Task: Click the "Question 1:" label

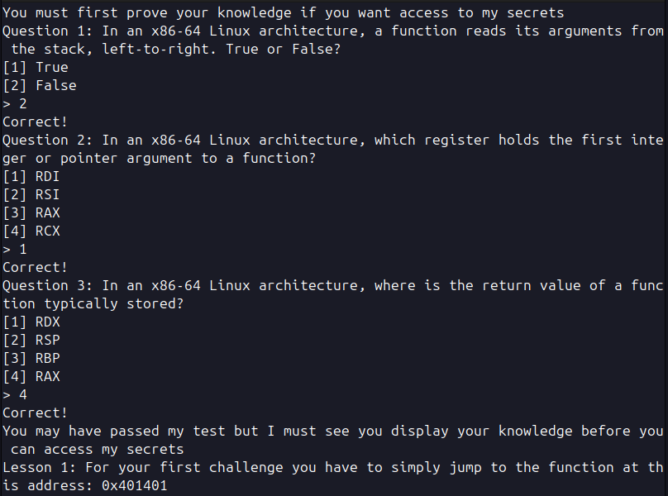Action: pos(48,31)
